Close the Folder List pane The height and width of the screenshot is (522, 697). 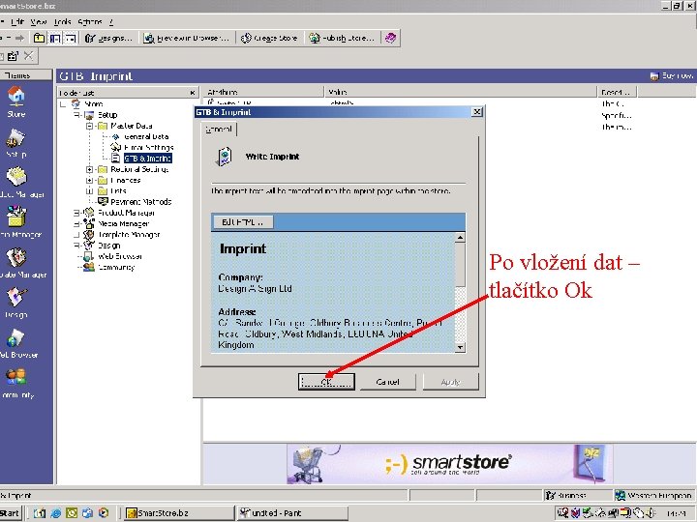[x=192, y=93]
